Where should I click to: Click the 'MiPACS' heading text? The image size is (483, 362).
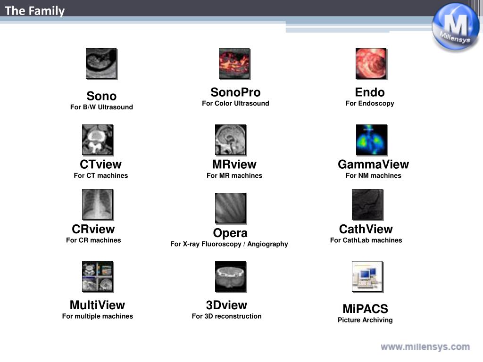pyautogui.click(x=366, y=309)
